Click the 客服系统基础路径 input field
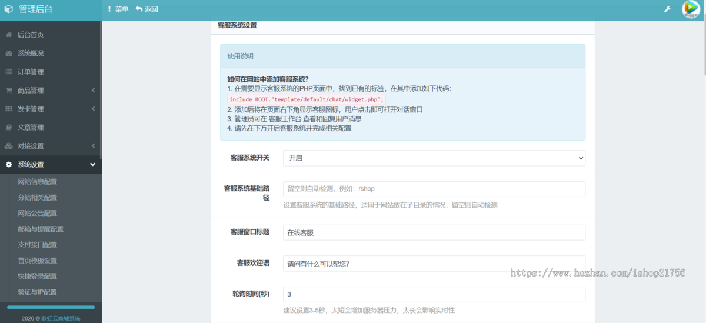The image size is (706, 323). (434, 189)
